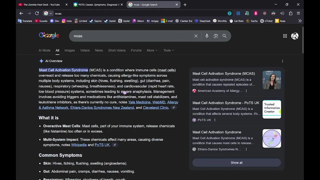
Task: Open the Gaymz Steam bookmark
Action: (x=95, y=21)
